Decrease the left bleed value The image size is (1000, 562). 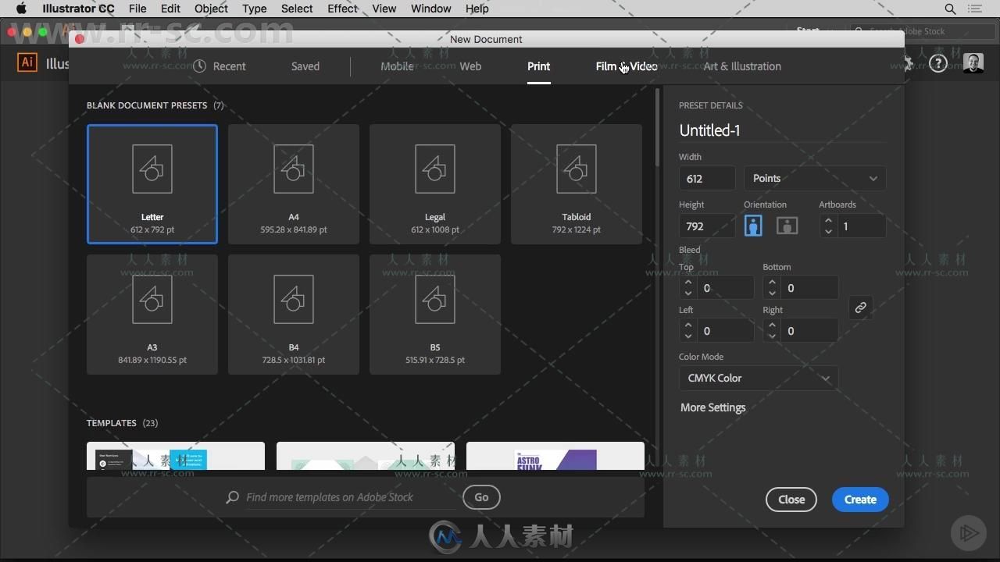[688, 336]
